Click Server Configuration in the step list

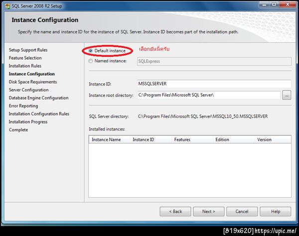[28, 90]
